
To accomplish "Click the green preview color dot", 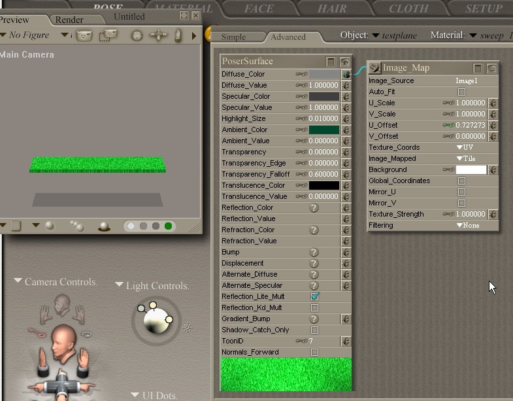I will 168,226.
